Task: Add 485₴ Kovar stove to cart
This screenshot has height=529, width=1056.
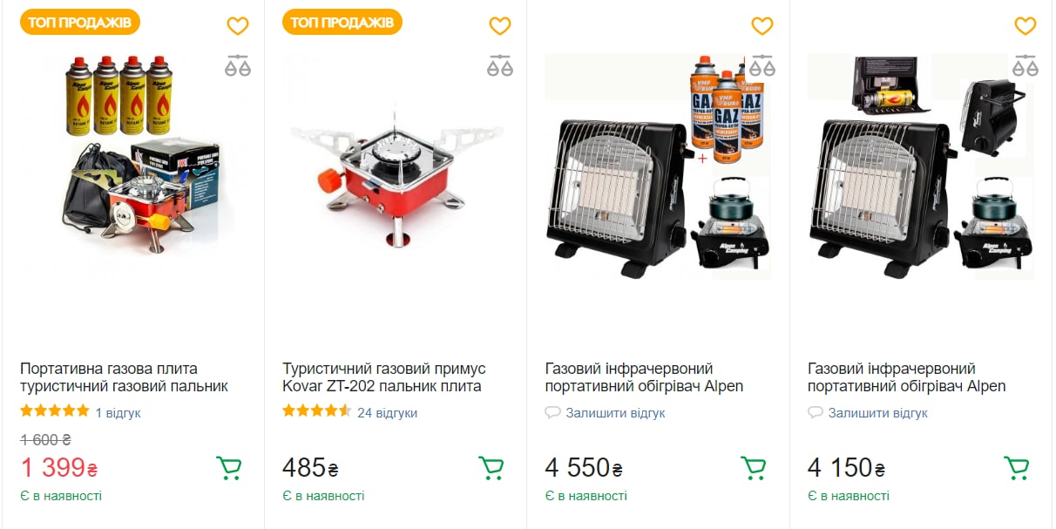Action: pos(491,469)
